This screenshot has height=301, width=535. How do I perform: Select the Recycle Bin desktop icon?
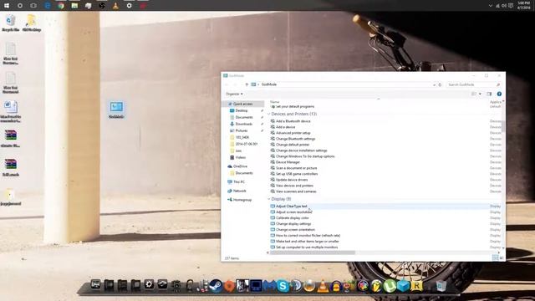coord(11,23)
